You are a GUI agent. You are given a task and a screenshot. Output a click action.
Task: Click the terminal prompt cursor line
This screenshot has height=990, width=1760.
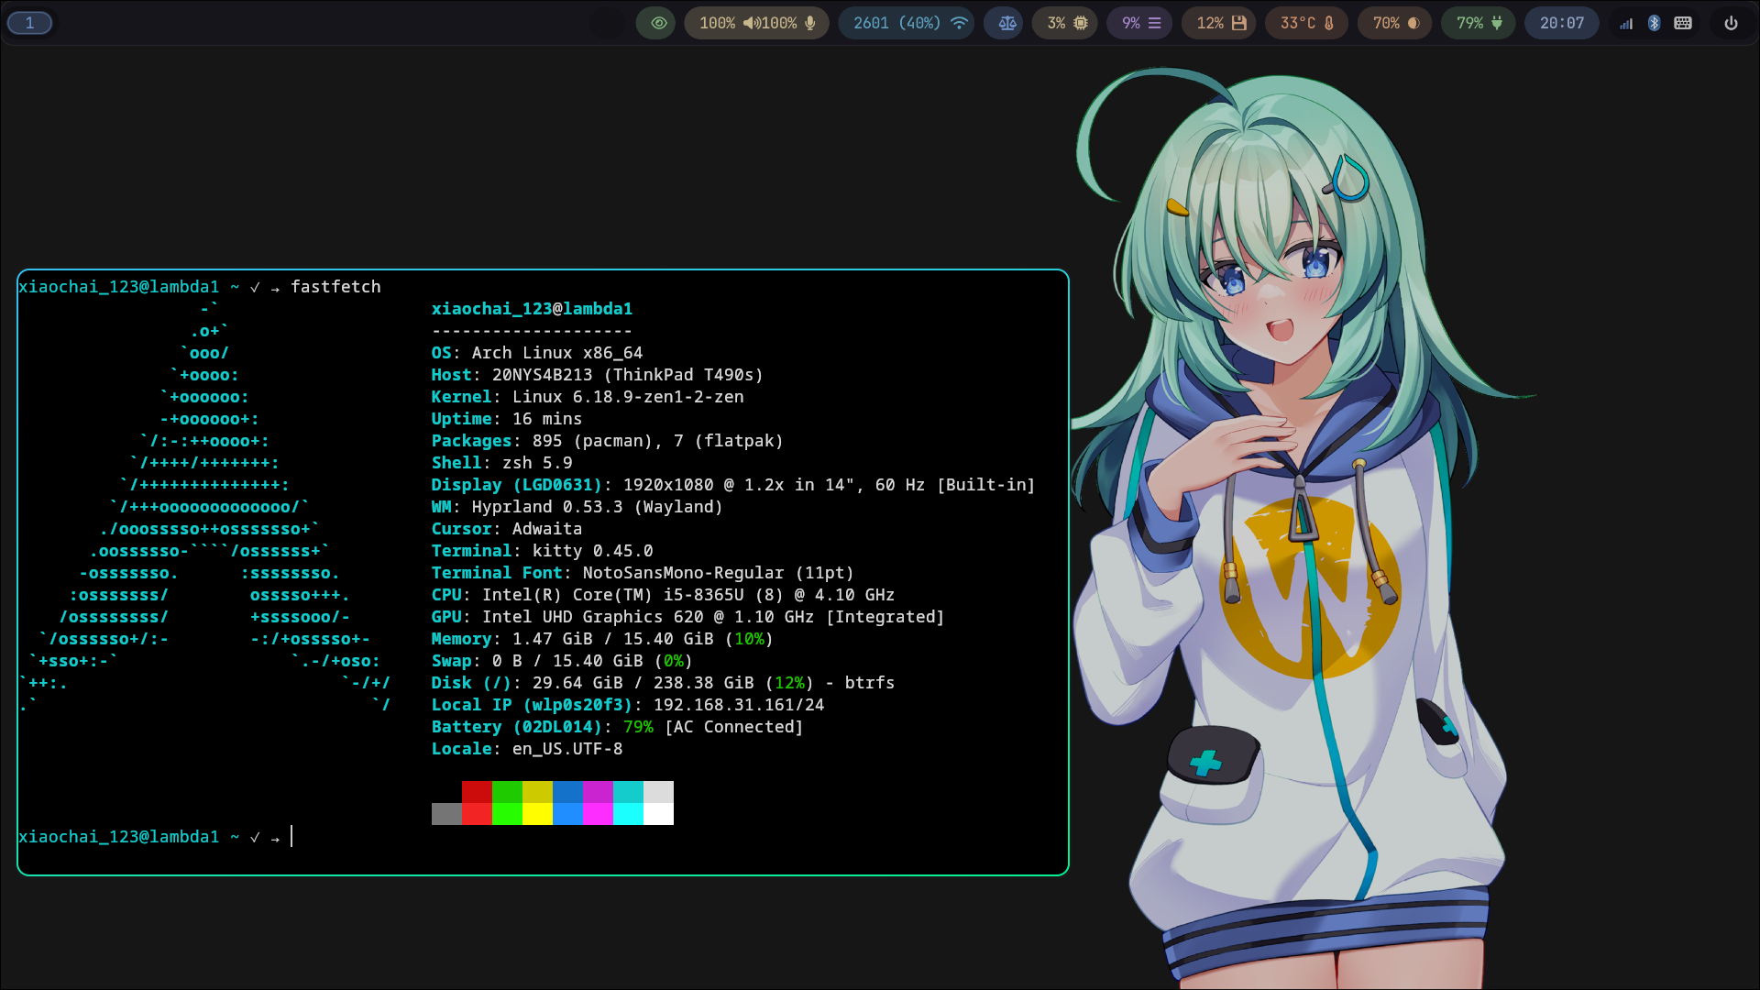pos(291,837)
